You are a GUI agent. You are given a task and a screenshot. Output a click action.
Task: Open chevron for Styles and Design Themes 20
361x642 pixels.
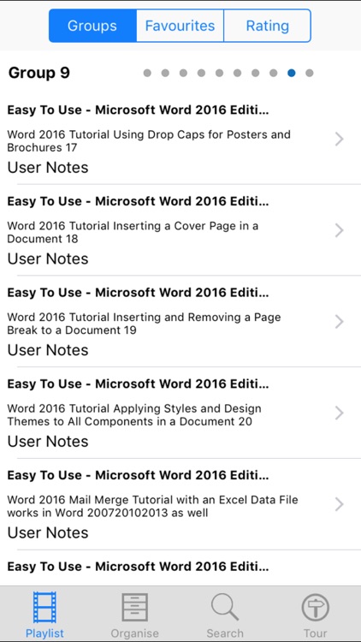(x=340, y=413)
